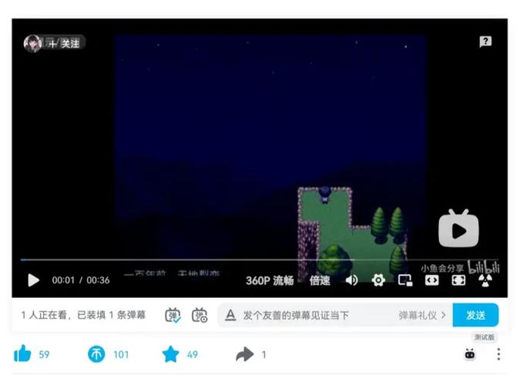This screenshot has width=524, height=385.
Task: Open the uploader avatar
Action: [x=32, y=43]
